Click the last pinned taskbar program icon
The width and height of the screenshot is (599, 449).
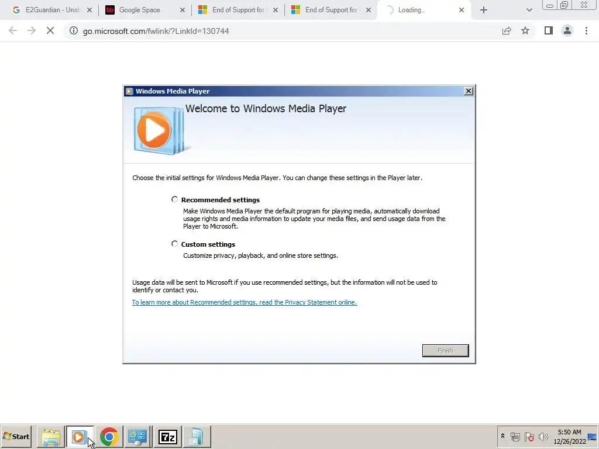coord(197,437)
